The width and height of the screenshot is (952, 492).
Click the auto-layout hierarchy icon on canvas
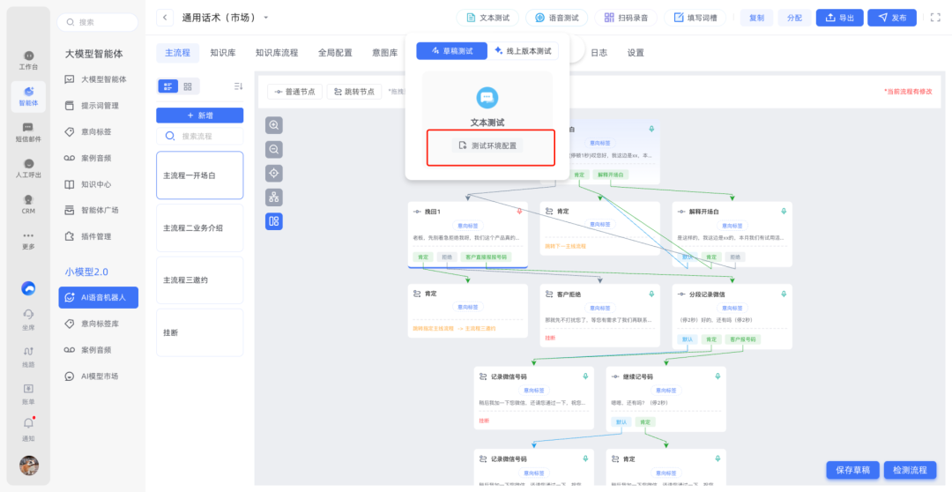pyautogui.click(x=274, y=198)
